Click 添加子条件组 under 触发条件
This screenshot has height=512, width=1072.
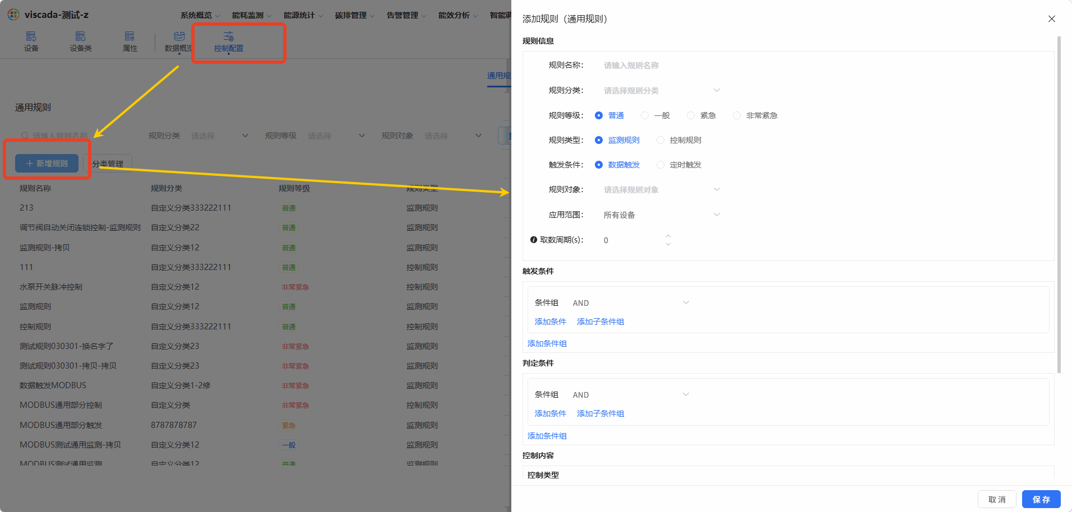tap(600, 322)
